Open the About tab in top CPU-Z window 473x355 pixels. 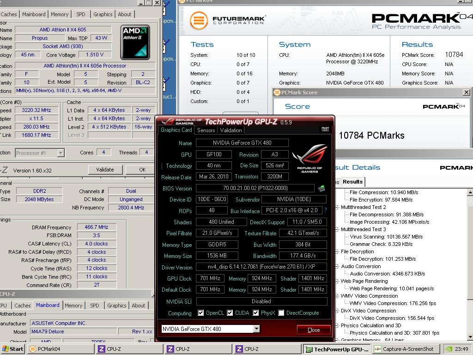[x=125, y=14]
